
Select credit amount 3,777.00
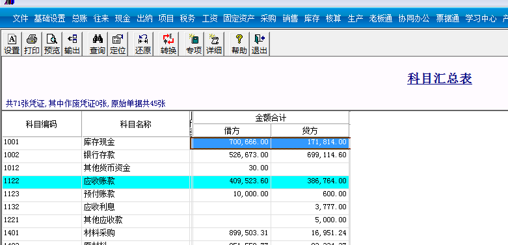(310, 207)
